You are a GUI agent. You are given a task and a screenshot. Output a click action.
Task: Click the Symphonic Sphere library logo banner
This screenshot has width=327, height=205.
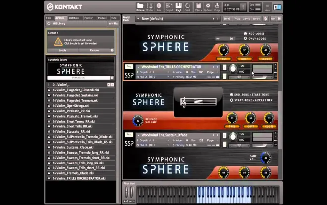(80, 69)
